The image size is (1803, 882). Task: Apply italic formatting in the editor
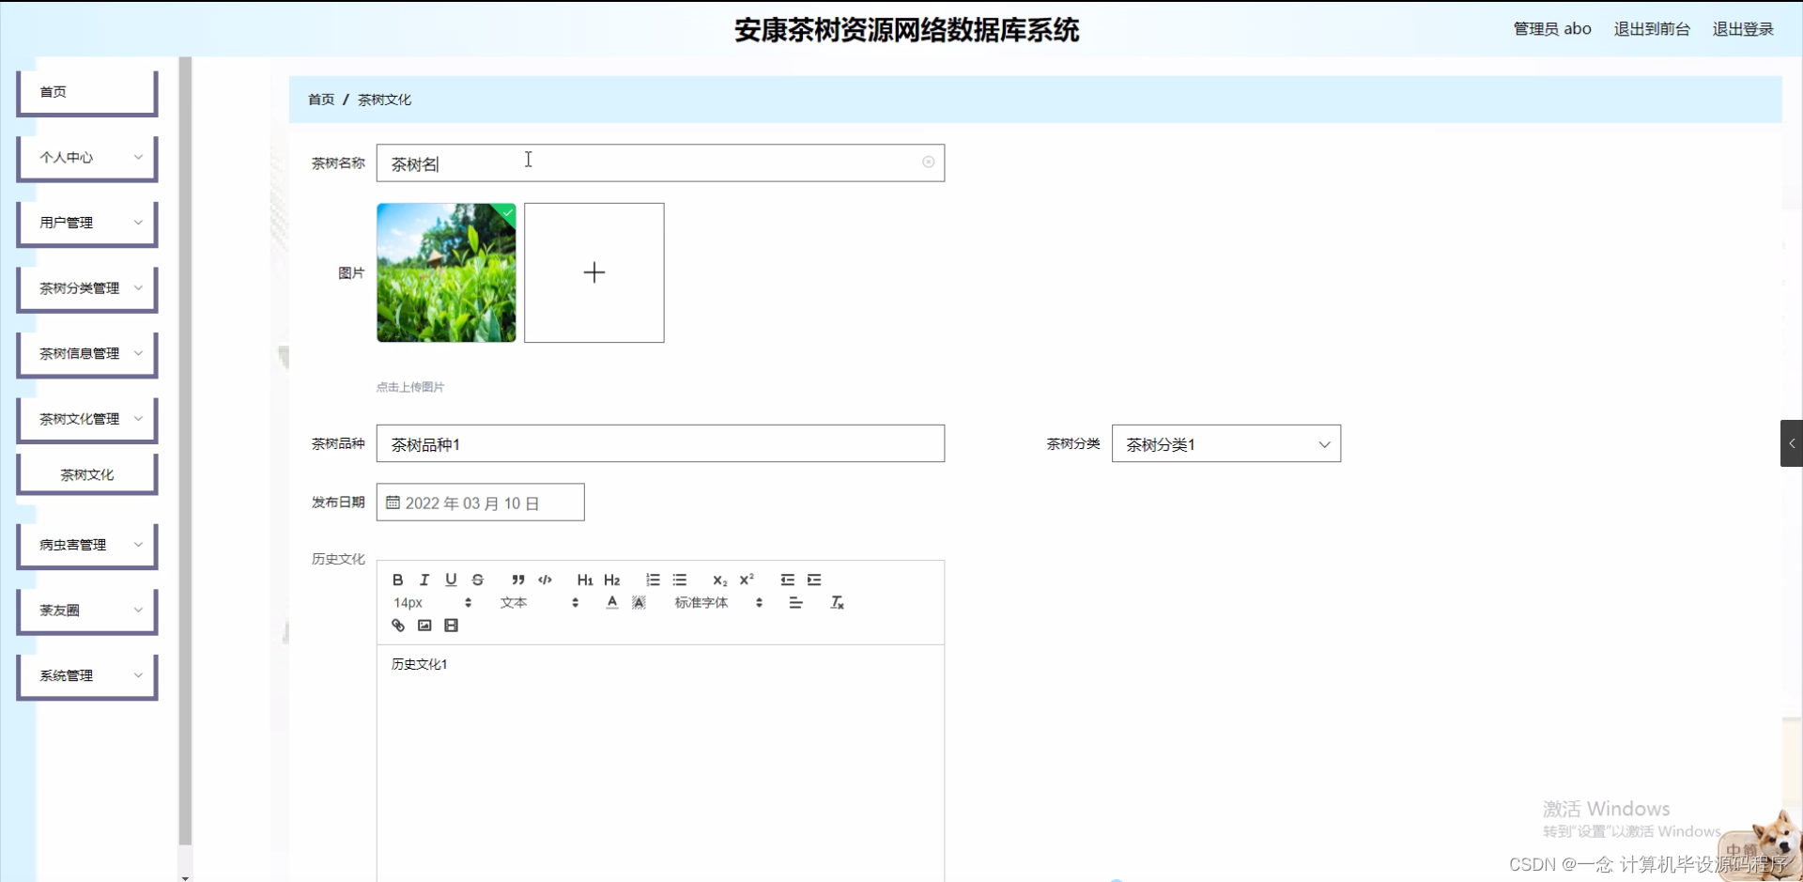click(424, 580)
